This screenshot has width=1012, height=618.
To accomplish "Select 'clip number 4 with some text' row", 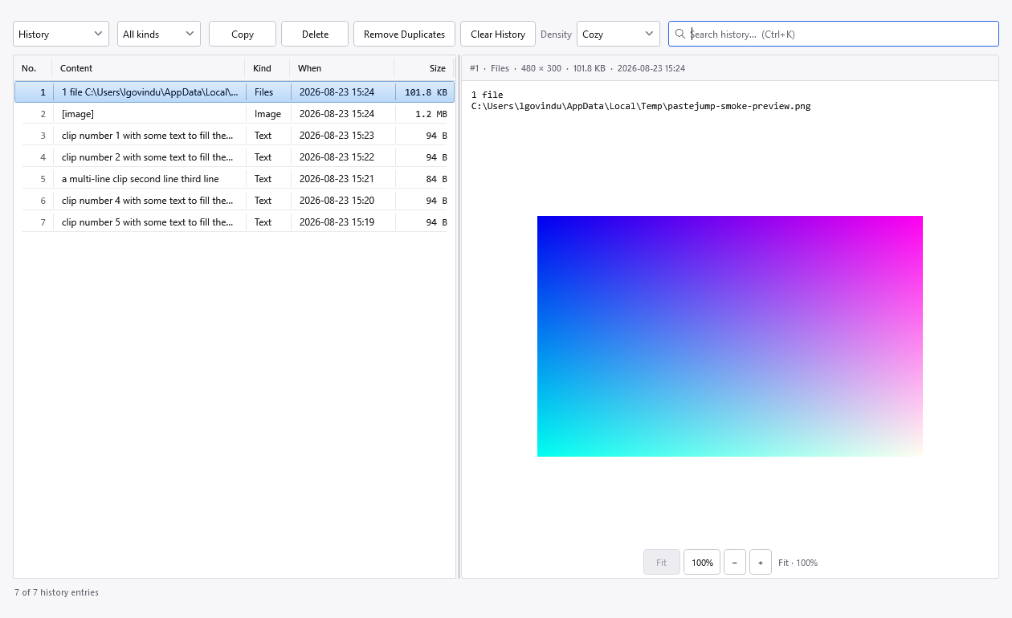I will pyautogui.click(x=235, y=201).
